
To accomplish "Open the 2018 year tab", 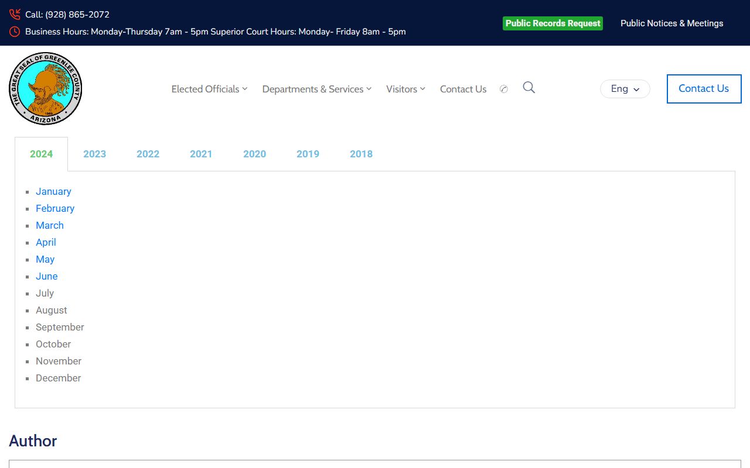I will (361, 154).
